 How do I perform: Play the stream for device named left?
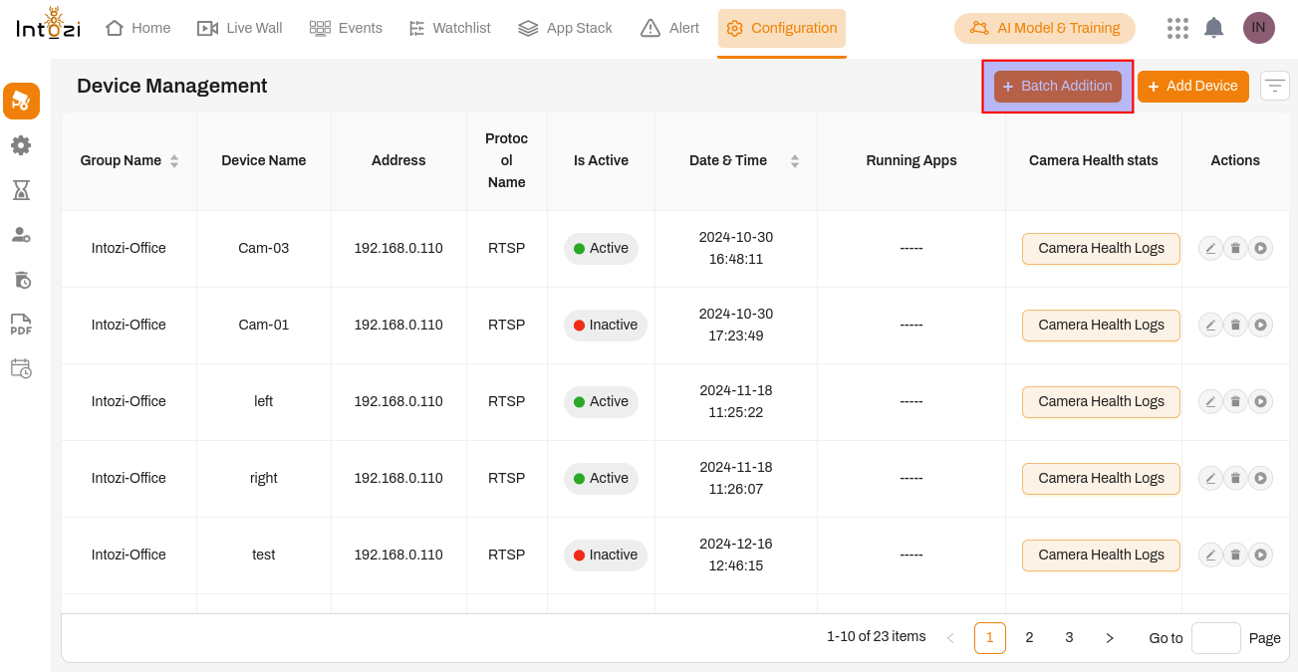click(x=1260, y=401)
